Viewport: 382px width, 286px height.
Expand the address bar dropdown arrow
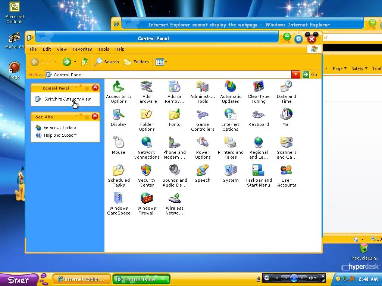[295, 74]
